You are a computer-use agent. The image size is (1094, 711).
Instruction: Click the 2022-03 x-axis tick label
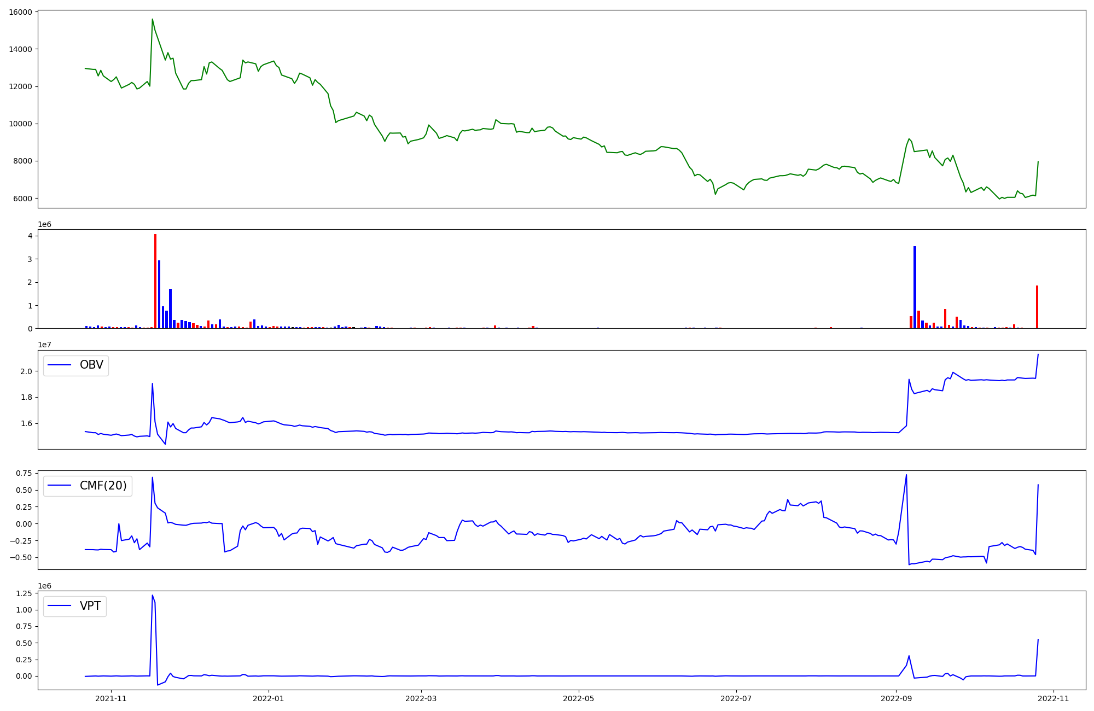point(421,698)
